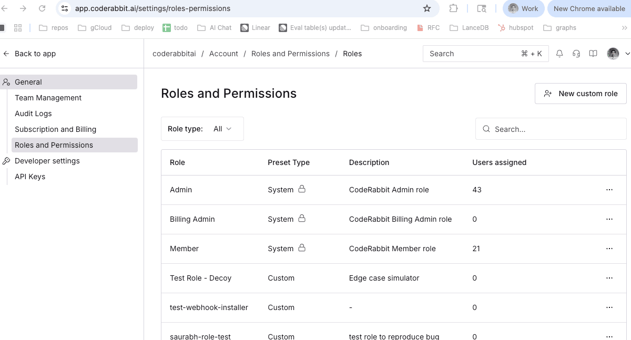This screenshot has height=340, width=631.
Task: Focus the global Search box with ⌘ + K
Action: coord(486,54)
